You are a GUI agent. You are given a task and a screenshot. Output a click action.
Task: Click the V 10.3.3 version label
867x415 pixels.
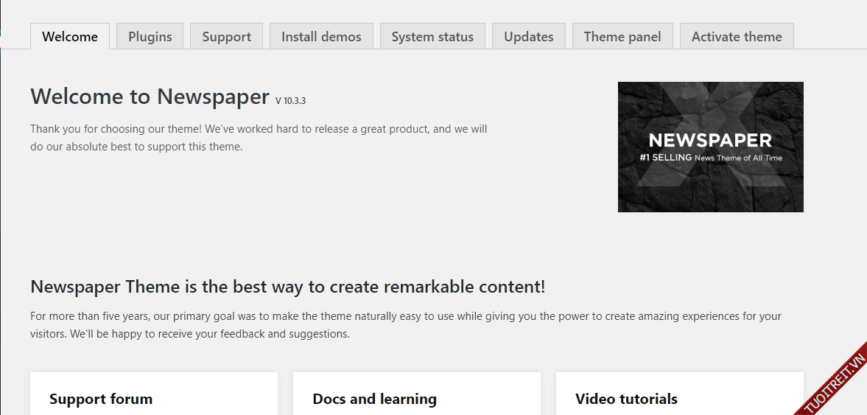(x=290, y=100)
